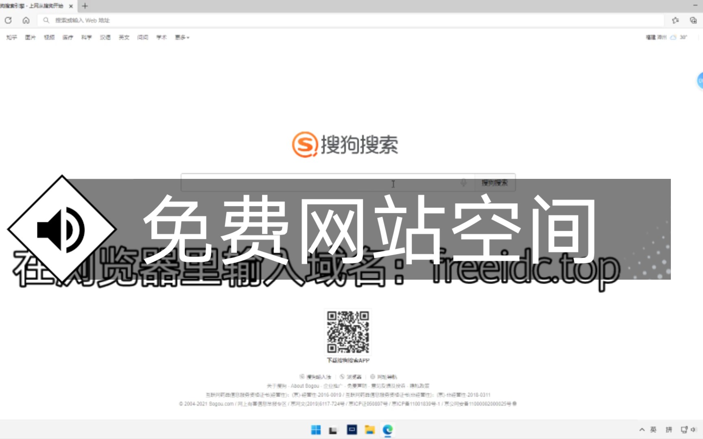The height and width of the screenshot is (439, 703).
Task: Click the microphone voice search icon
Action: pos(463,183)
